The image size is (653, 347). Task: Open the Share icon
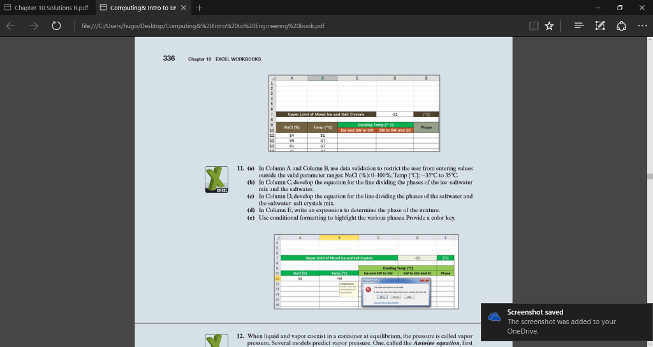[621, 25]
